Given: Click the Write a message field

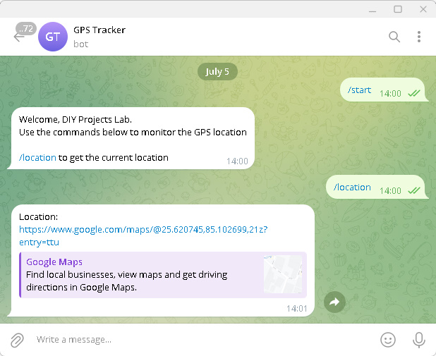Looking at the screenshot, I should 205,340.
